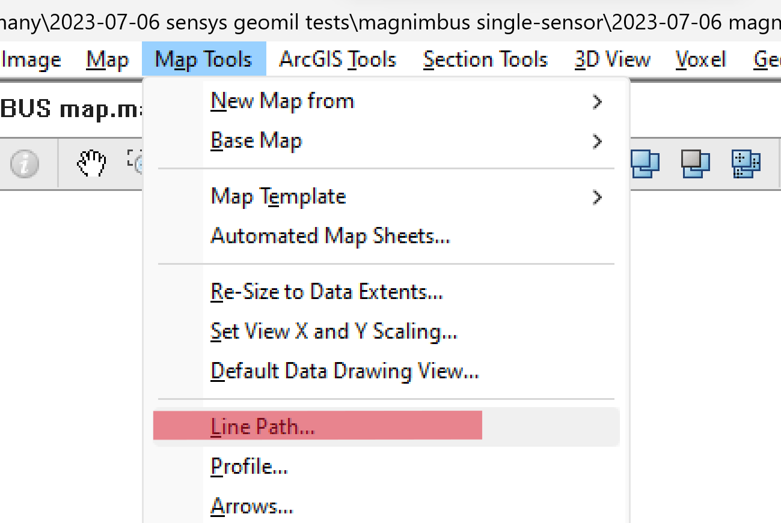Open the ArcGIS Tools menu
This screenshot has width=781, height=523.
click(337, 59)
